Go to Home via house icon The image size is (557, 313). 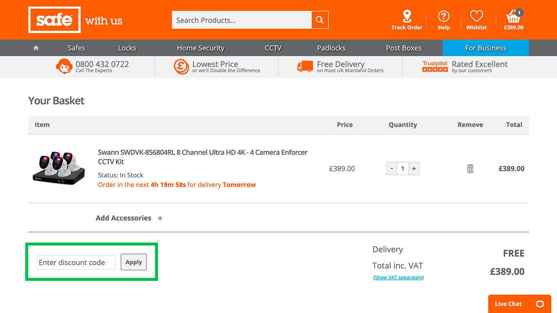coord(36,48)
